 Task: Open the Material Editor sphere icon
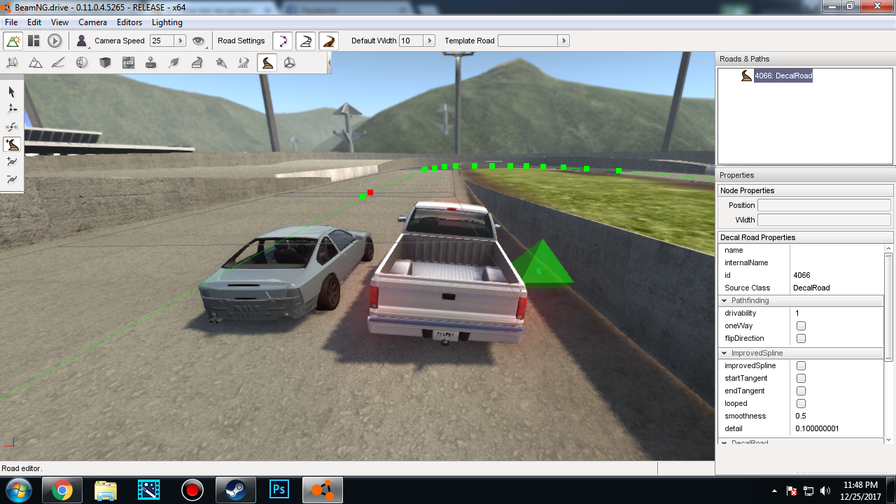tap(82, 63)
